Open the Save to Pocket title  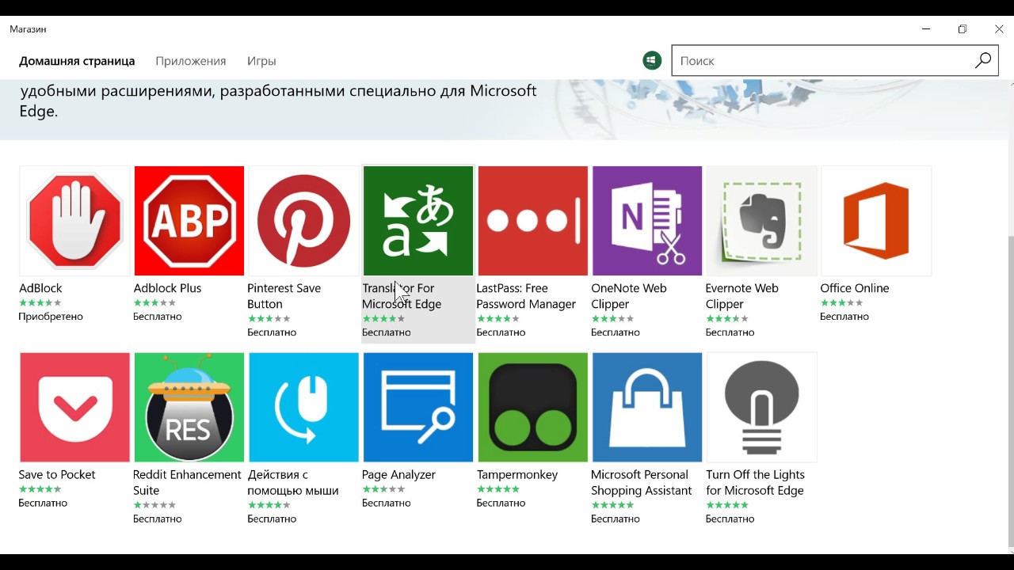click(x=57, y=475)
